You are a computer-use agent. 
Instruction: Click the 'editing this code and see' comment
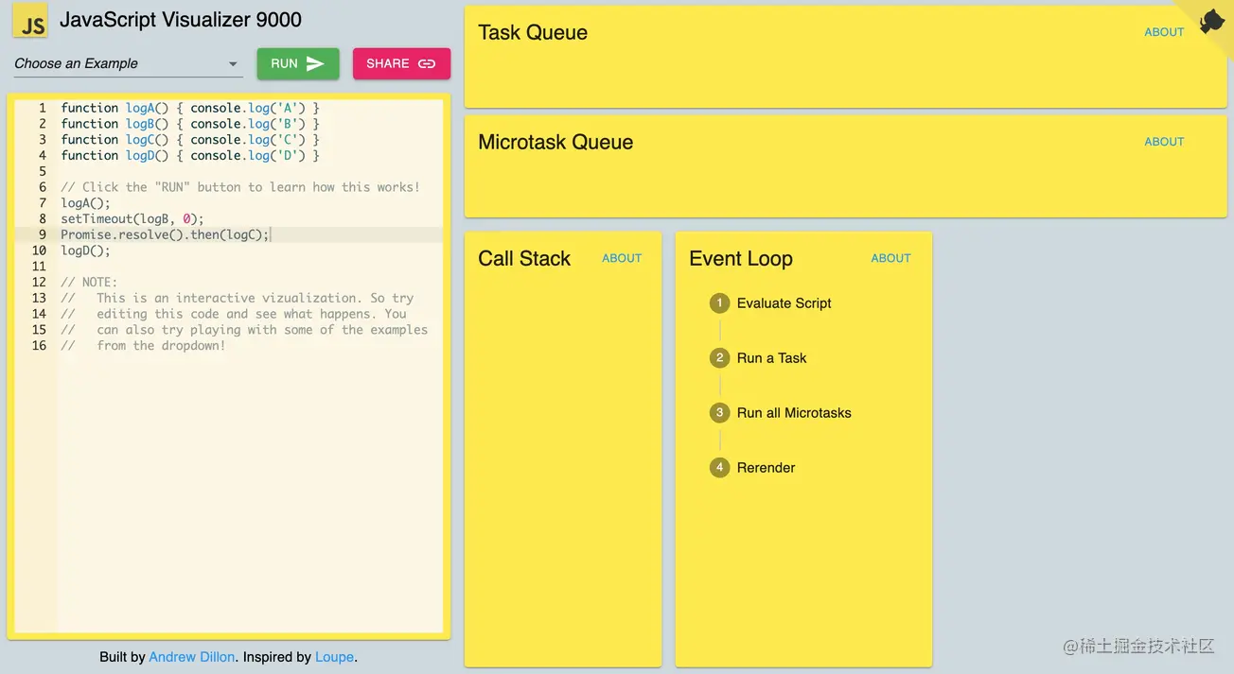[x=234, y=314]
